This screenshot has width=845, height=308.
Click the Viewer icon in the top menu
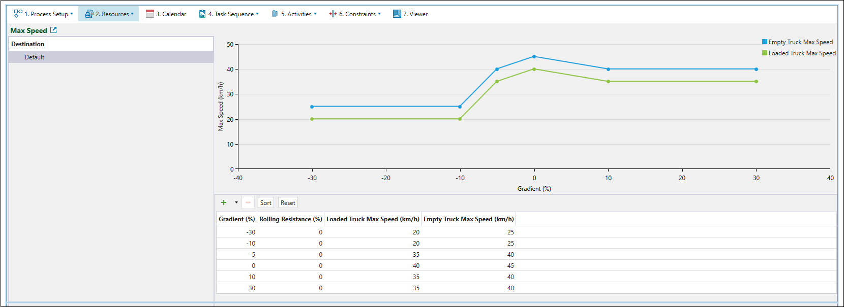397,14
